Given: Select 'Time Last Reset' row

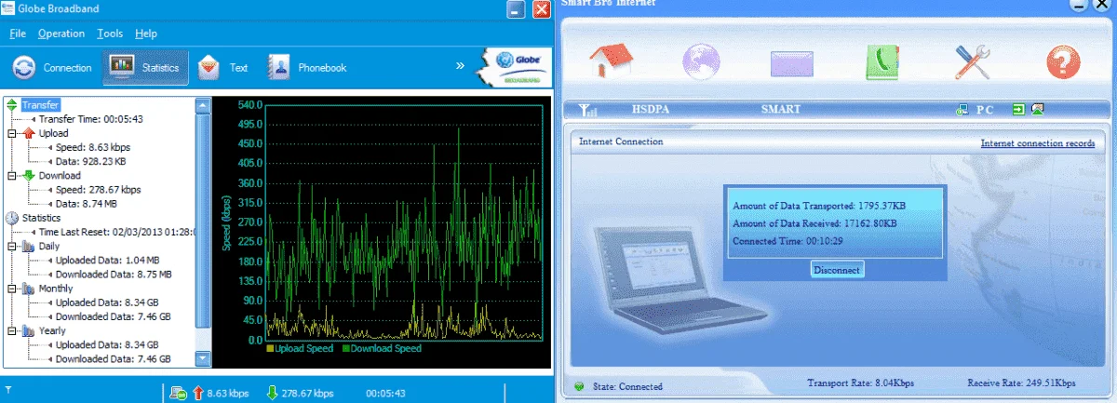Looking at the screenshot, I should tap(116, 232).
